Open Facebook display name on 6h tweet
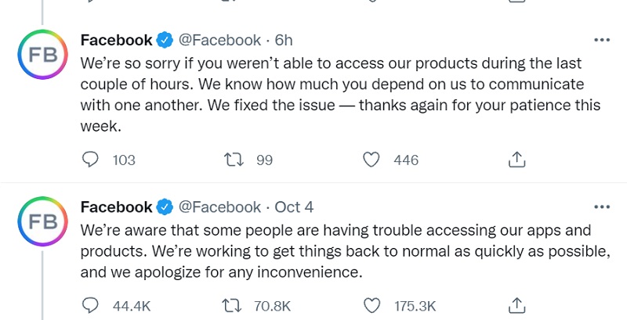Viewport: 627px width, 320px height. click(116, 40)
